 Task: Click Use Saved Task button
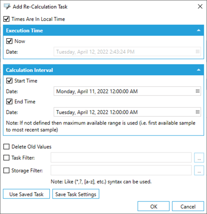click(x=26, y=194)
